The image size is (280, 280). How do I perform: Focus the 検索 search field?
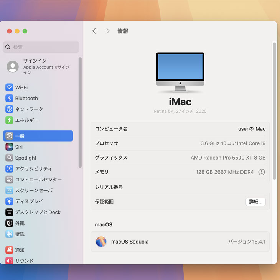click(41, 47)
